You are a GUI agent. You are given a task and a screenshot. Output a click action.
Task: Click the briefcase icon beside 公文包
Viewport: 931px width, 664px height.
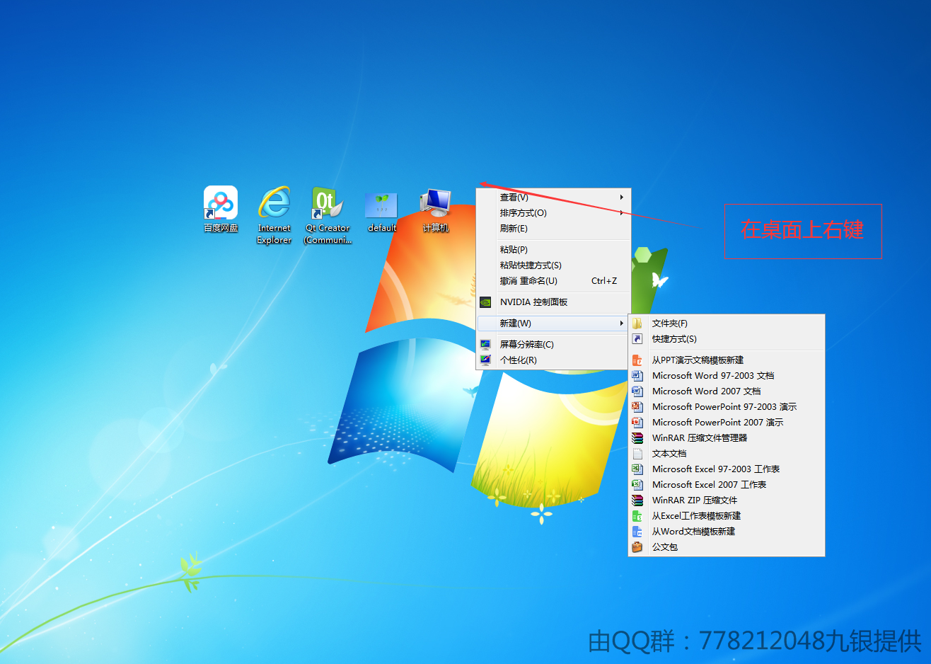(x=637, y=547)
